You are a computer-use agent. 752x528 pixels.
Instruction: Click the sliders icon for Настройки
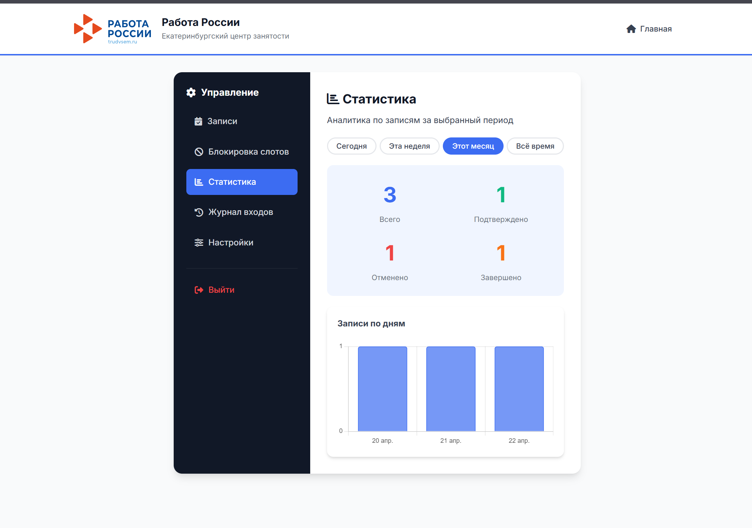point(199,243)
